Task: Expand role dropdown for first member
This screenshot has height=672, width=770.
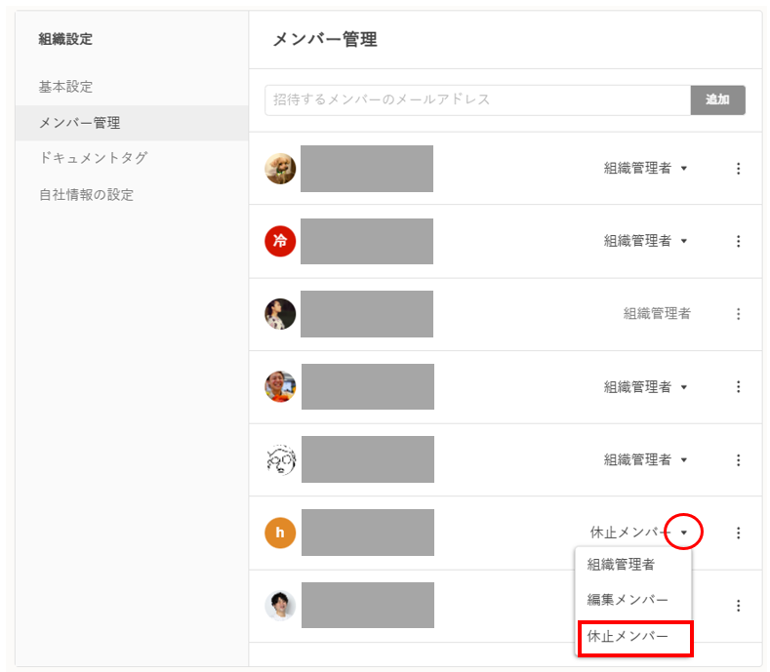Action: [683, 169]
